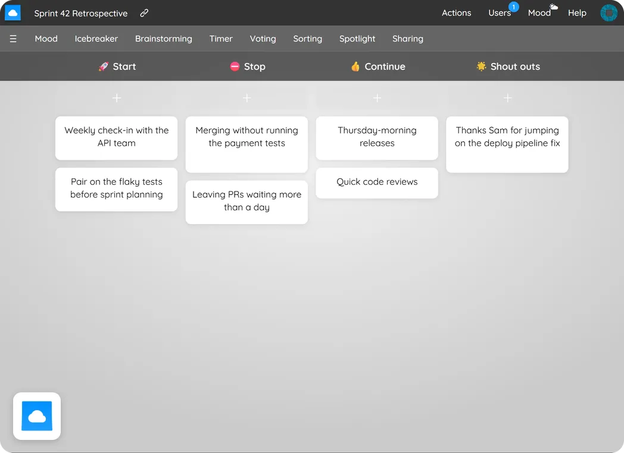
Task: Select the 'Leaving PRs waiting more than a day' card
Action: click(x=247, y=202)
